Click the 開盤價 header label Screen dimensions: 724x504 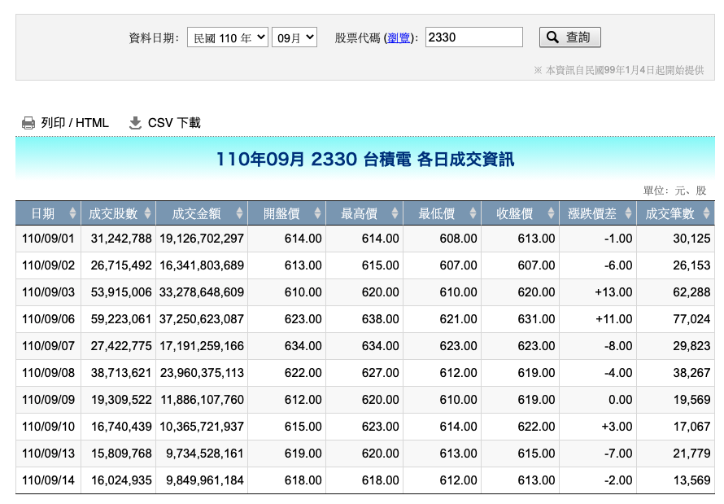[281, 213]
